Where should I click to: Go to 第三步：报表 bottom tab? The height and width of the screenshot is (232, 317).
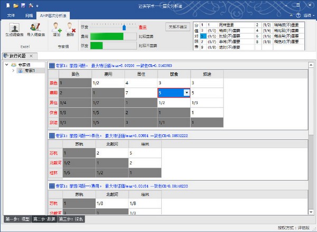tap(70, 219)
